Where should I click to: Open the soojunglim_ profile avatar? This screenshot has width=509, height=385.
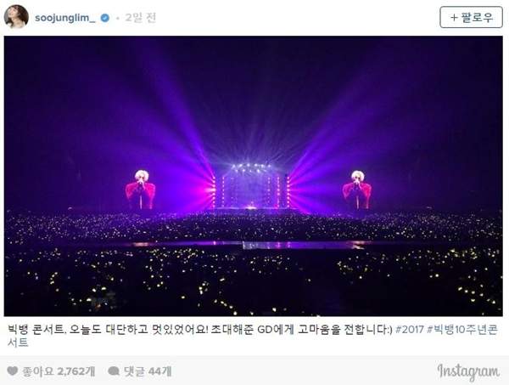pos(16,17)
